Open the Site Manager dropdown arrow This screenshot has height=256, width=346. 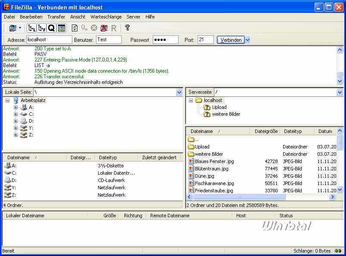click(x=20, y=28)
